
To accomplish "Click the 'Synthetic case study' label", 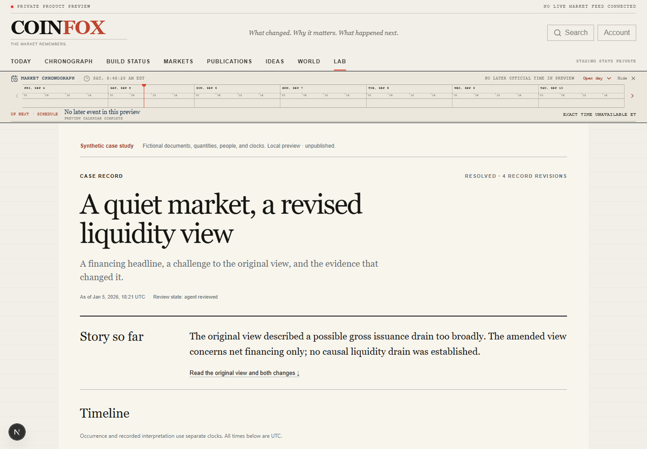I will (x=107, y=146).
